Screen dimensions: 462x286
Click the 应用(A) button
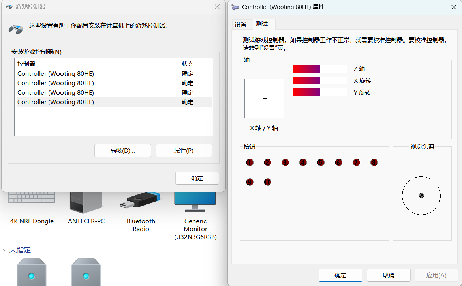[x=436, y=275]
